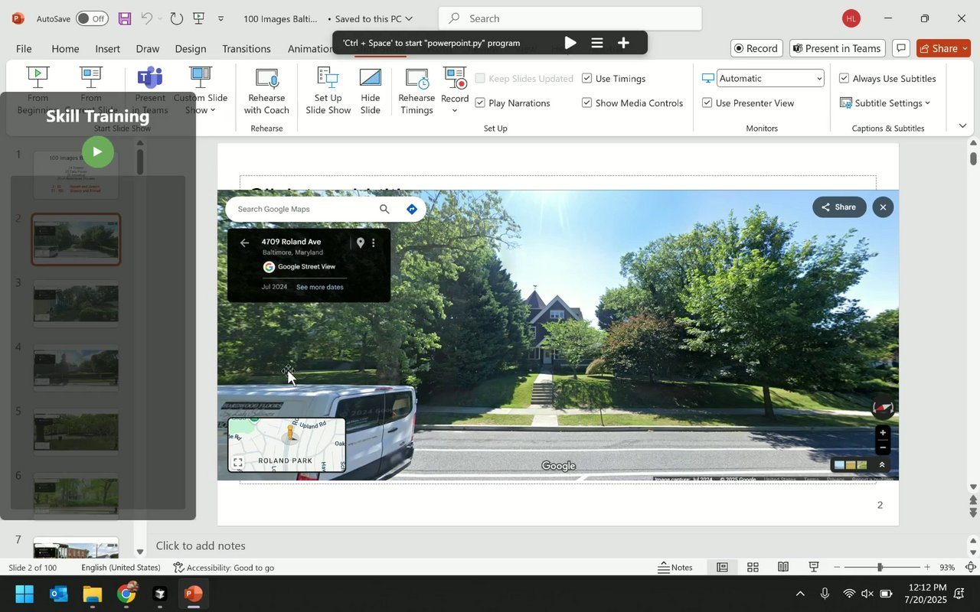Screen dimensions: 980x612
Task: Click Present in Teams button at top right
Action: [837, 48]
